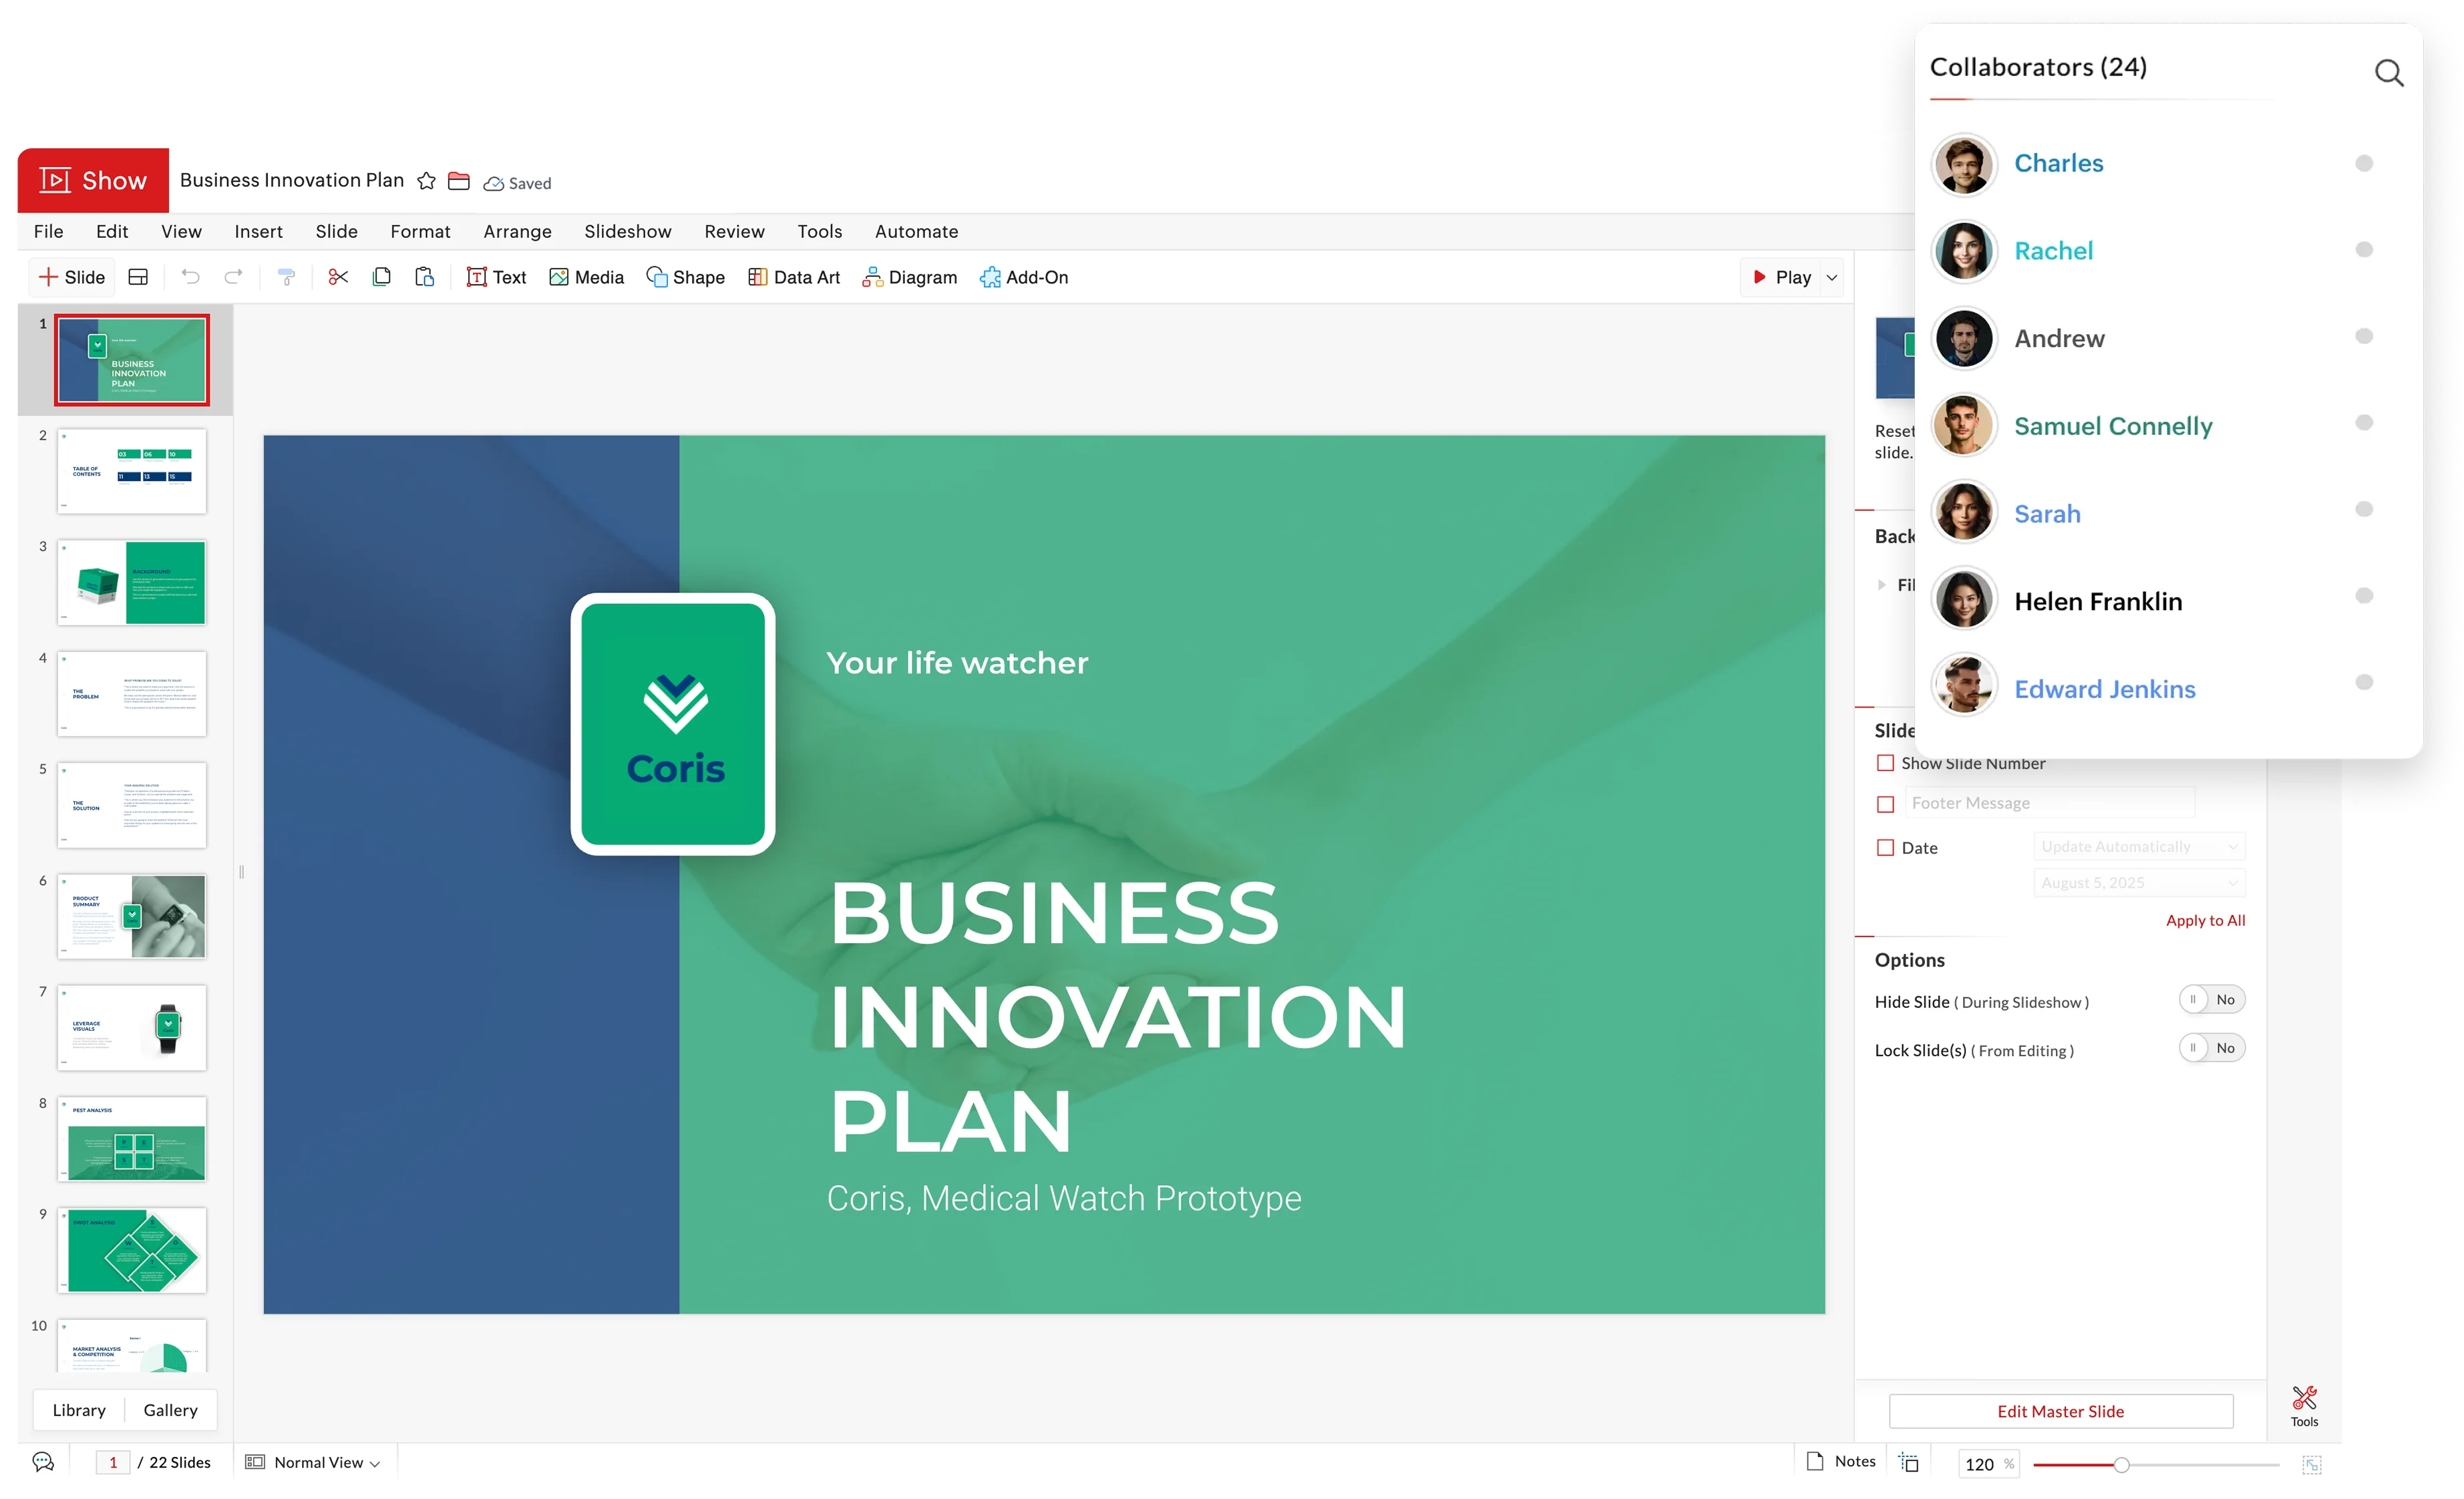
Task: Select slide 6 Product Summary thumbnail
Action: click(x=132, y=916)
